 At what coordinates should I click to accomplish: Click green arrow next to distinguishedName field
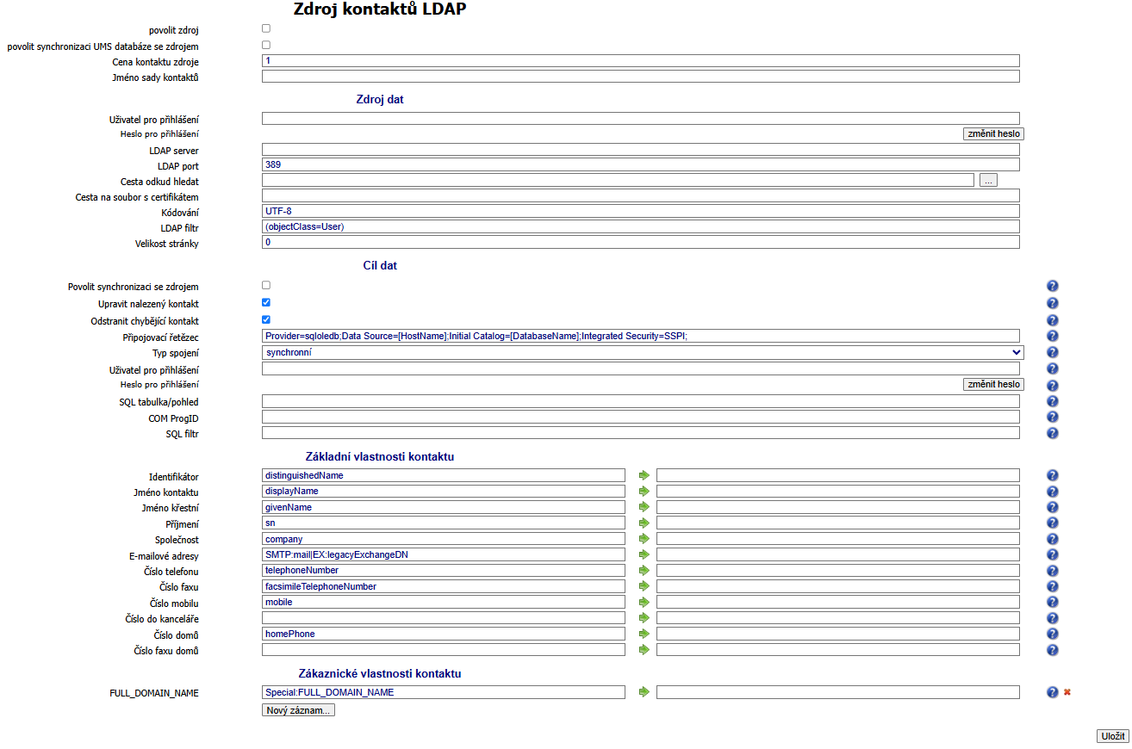[643, 475]
